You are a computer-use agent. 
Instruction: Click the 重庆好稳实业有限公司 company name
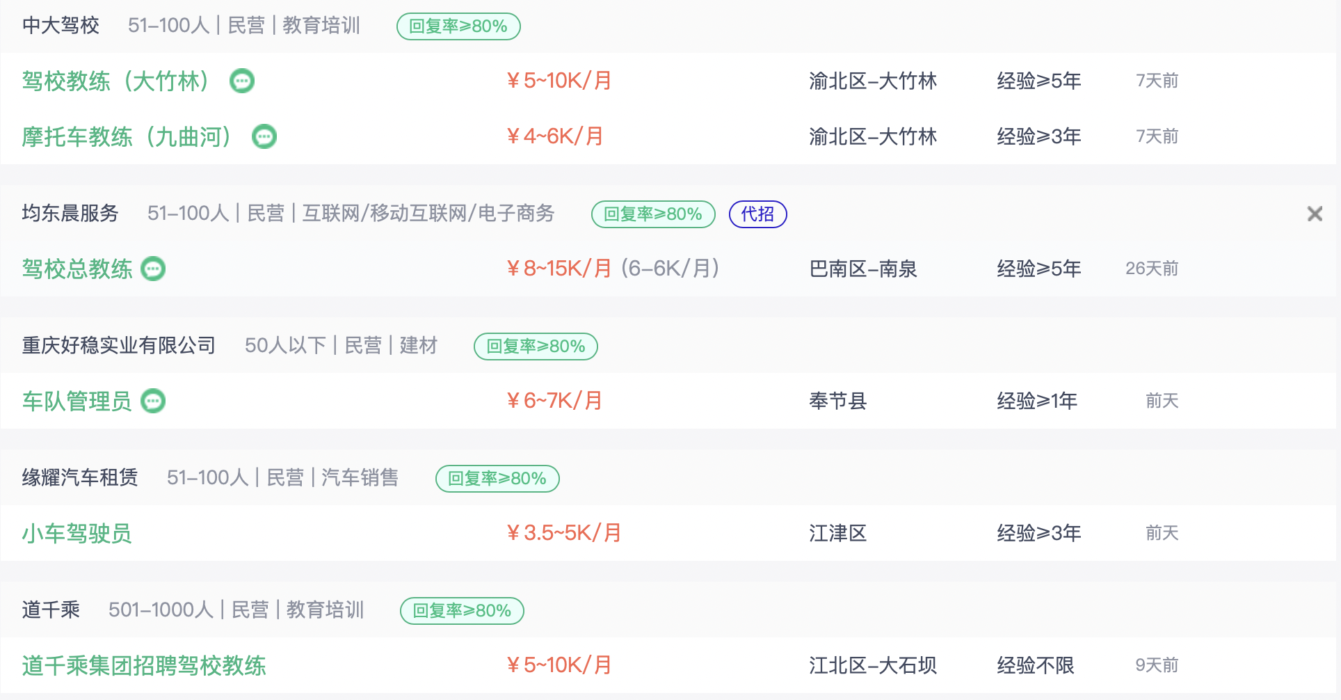[x=119, y=345]
